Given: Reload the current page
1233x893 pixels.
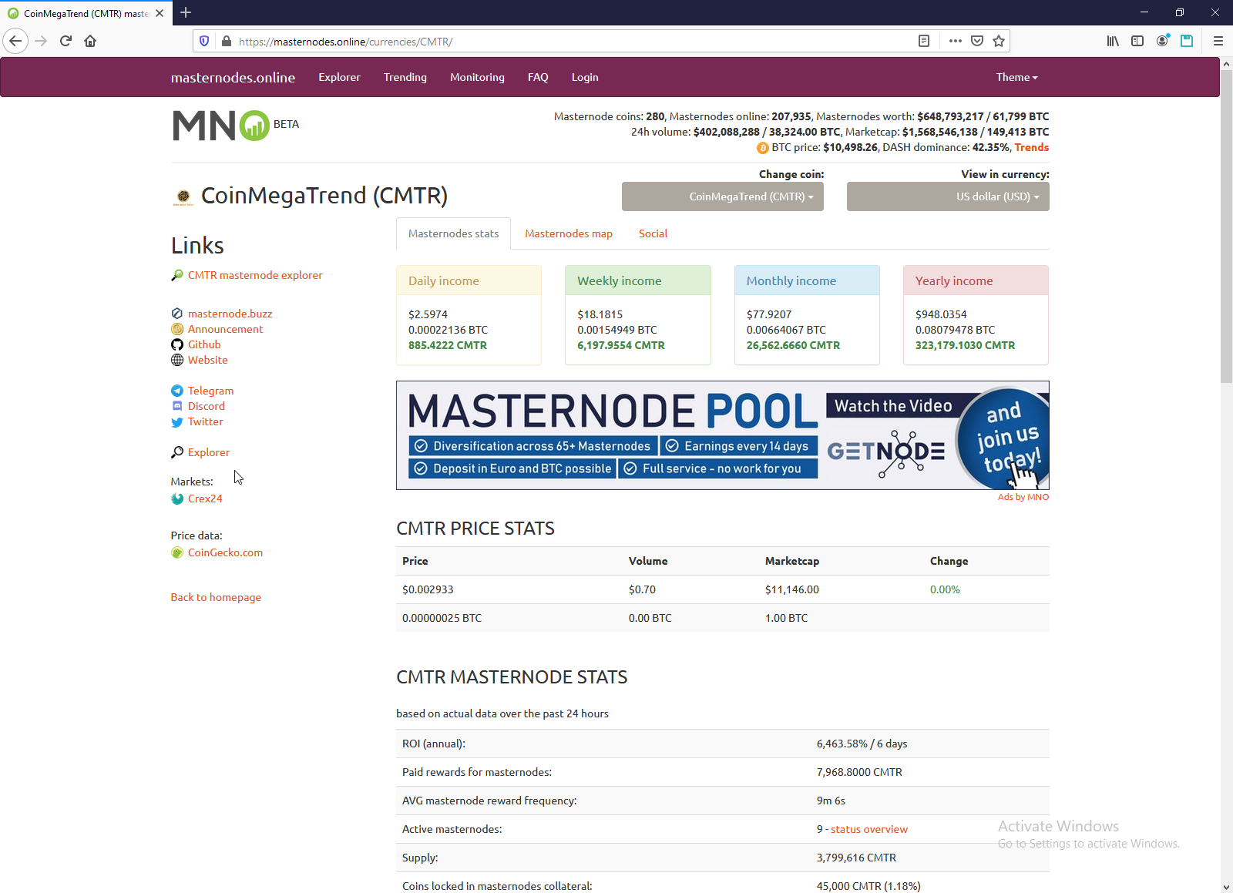Looking at the screenshot, I should tap(66, 41).
